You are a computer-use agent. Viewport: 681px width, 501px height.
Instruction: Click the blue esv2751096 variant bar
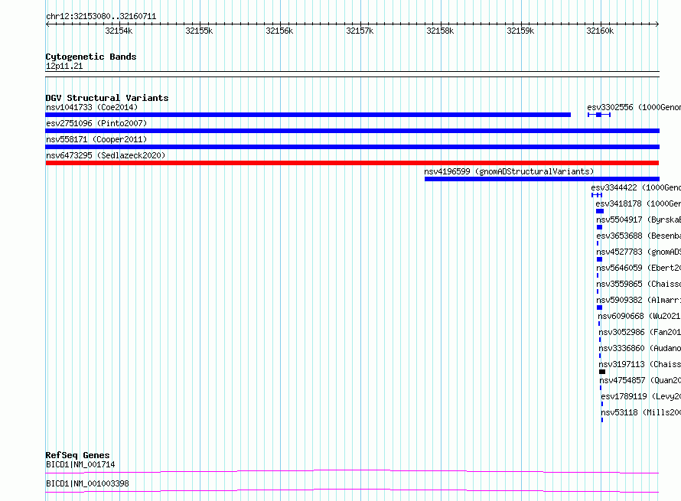[x=352, y=131]
